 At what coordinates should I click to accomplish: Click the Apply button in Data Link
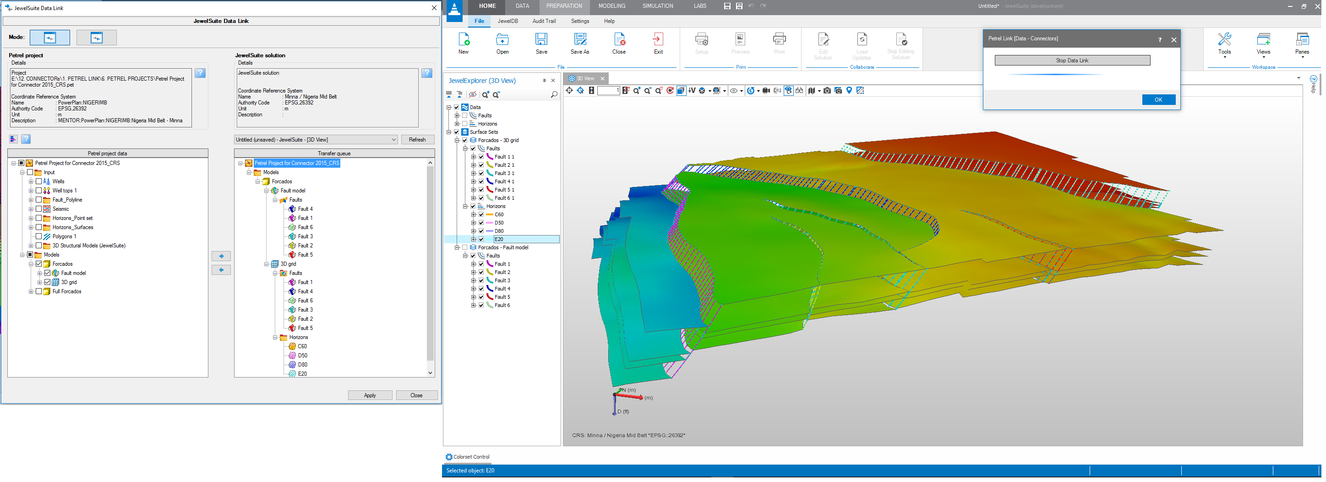(370, 395)
